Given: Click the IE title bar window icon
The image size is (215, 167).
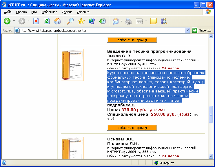Looking at the screenshot, I should (4, 5).
